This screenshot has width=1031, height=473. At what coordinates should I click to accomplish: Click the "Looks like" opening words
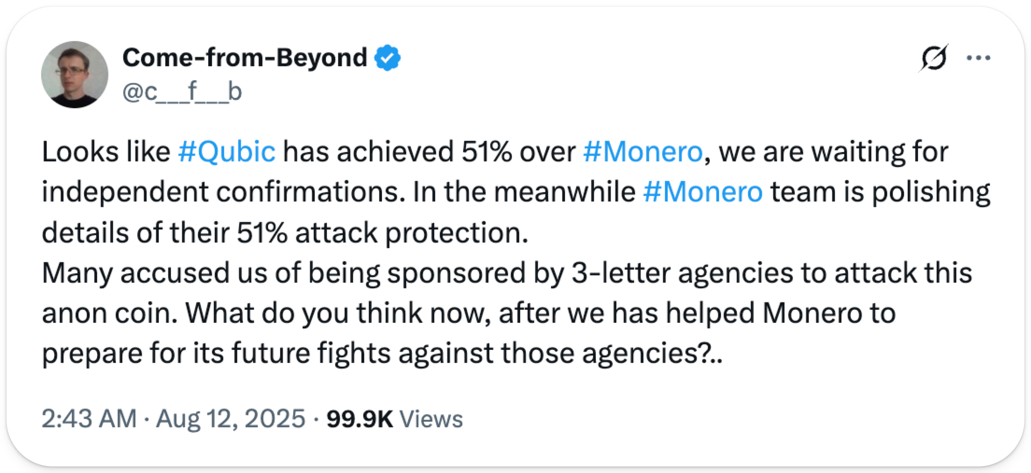(x=106, y=152)
